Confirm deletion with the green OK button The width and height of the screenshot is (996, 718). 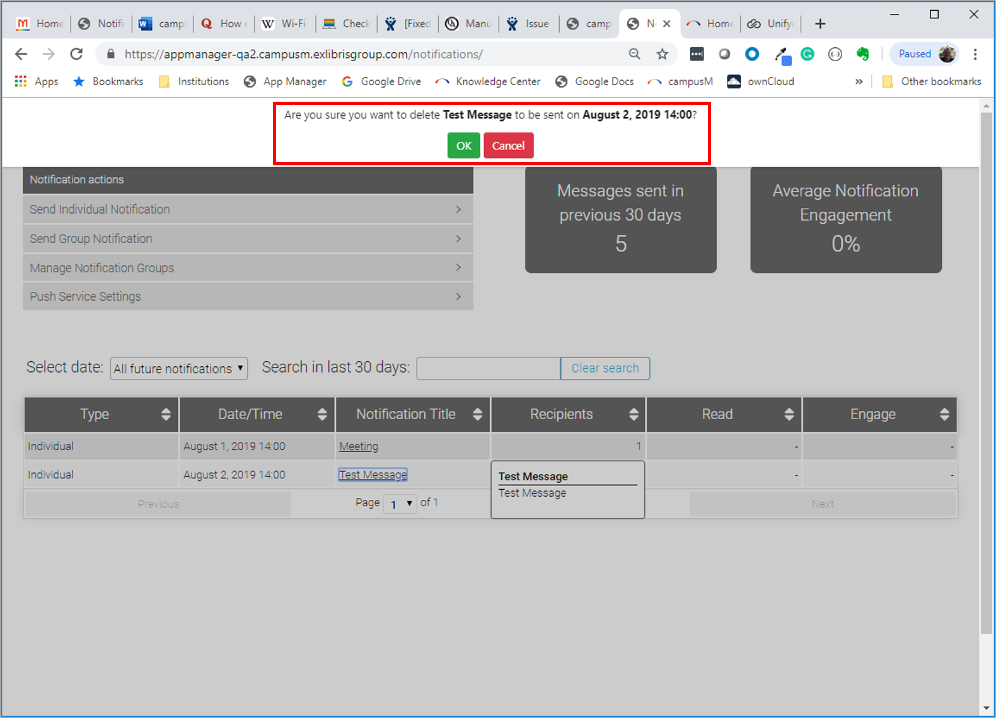(464, 146)
